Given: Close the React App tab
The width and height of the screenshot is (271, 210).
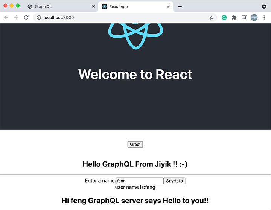Looking at the screenshot, I should (168, 6).
